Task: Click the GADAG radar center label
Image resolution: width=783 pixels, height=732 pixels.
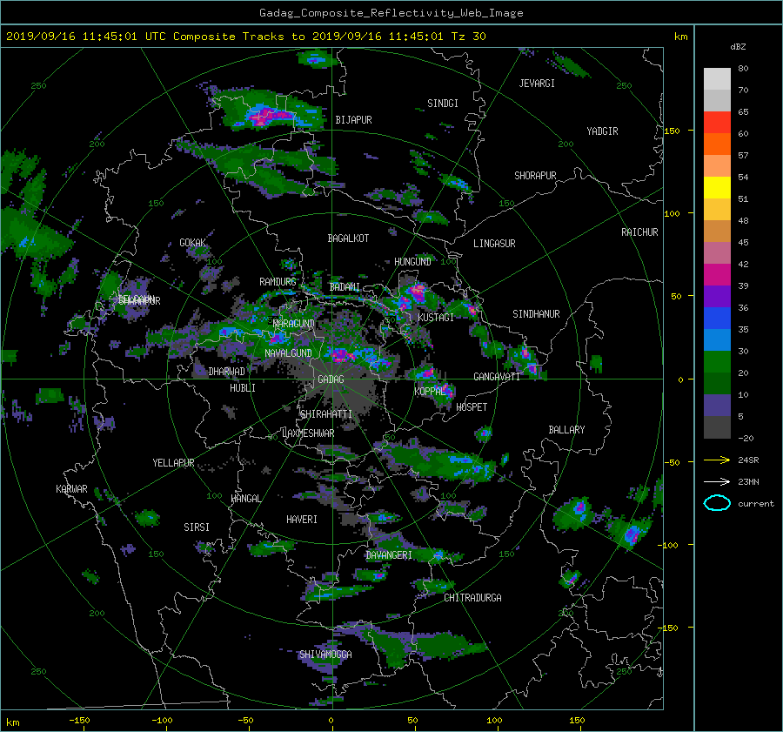Action: click(x=331, y=379)
